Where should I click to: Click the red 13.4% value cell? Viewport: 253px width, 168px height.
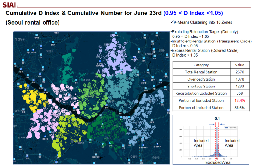[239, 100]
